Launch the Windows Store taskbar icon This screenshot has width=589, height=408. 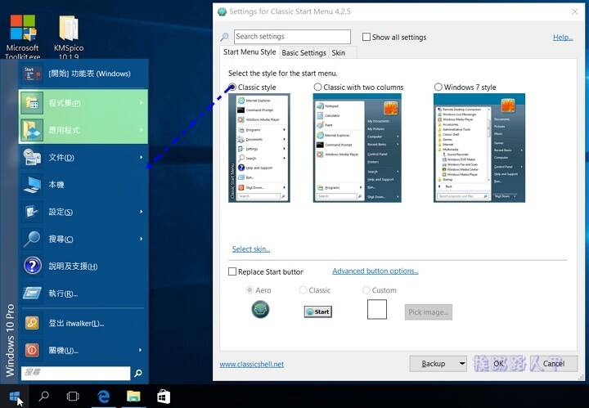(164, 397)
